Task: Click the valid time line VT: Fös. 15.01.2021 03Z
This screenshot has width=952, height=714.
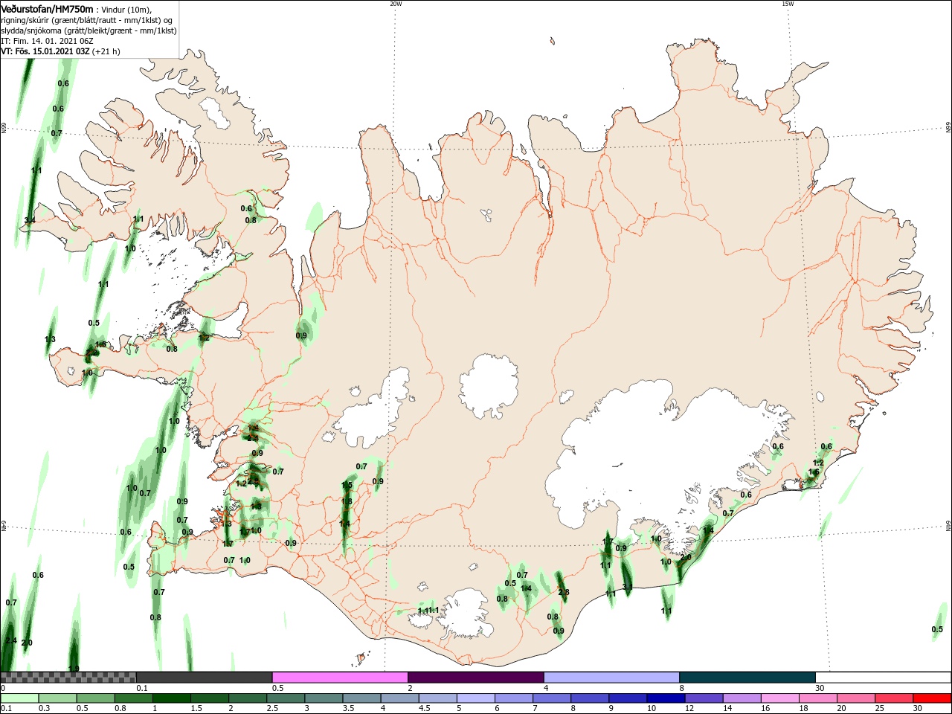Action: [45, 51]
